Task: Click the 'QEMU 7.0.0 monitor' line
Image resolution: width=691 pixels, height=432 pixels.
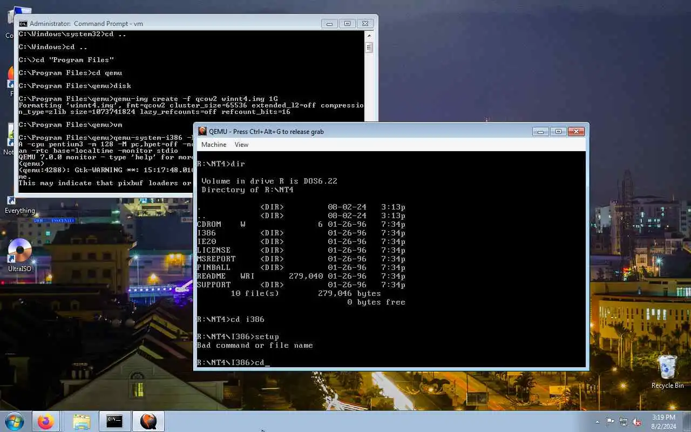Action: (105, 157)
